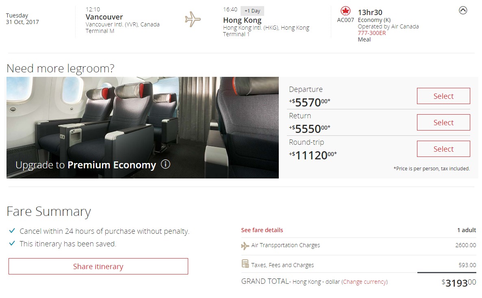Click the Share itinerary button
Screen dimensions: 482x298
pyautogui.click(x=98, y=266)
